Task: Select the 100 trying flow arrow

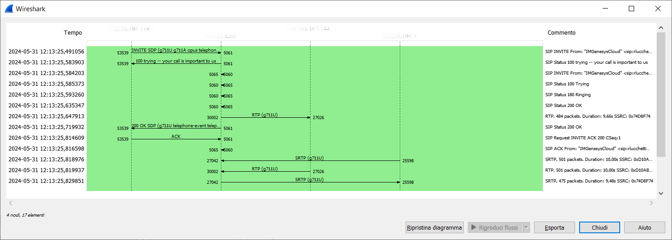Action: pos(176,63)
